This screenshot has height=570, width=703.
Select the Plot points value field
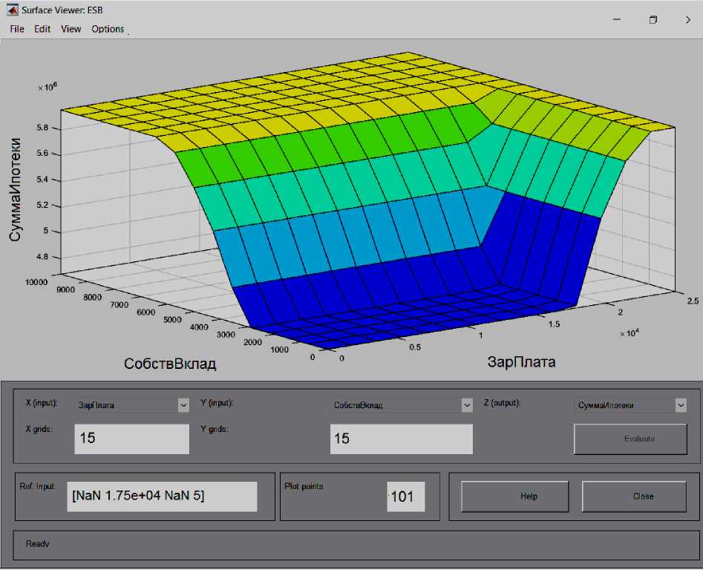pyautogui.click(x=405, y=497)
